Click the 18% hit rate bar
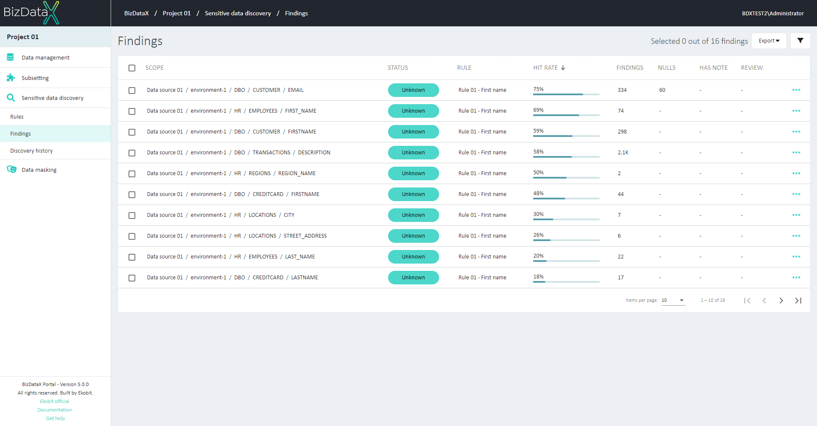This screenshot has height=426, width=817. point(566,282)
